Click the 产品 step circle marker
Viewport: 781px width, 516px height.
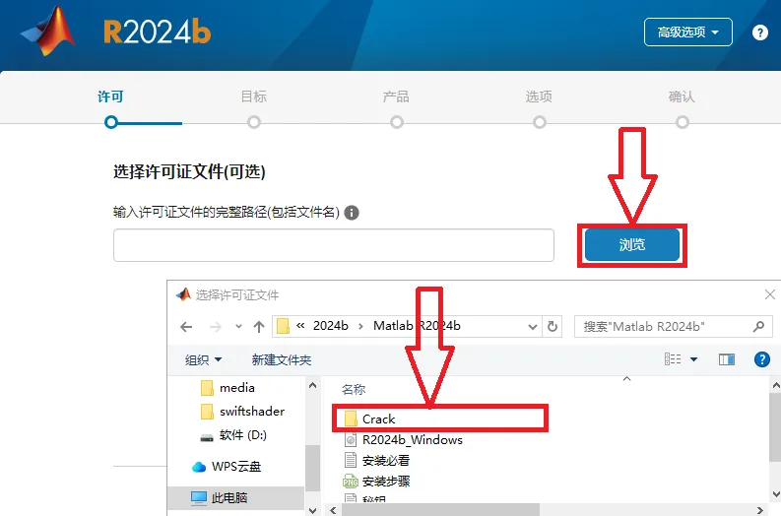point(397,122)
